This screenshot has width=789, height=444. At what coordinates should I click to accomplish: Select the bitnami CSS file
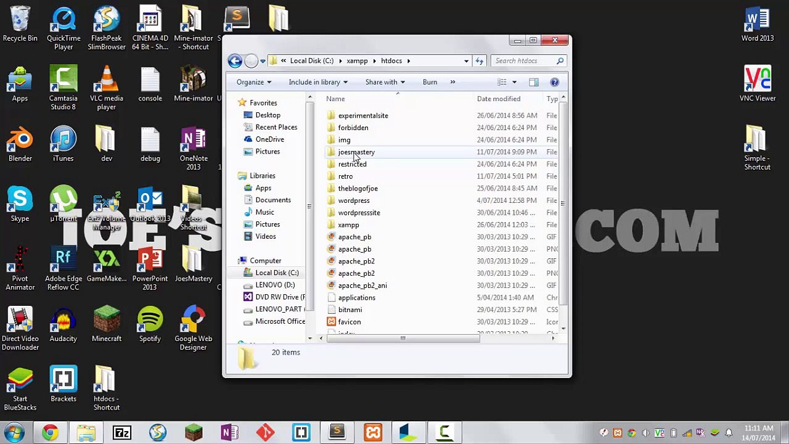(350, 310)
